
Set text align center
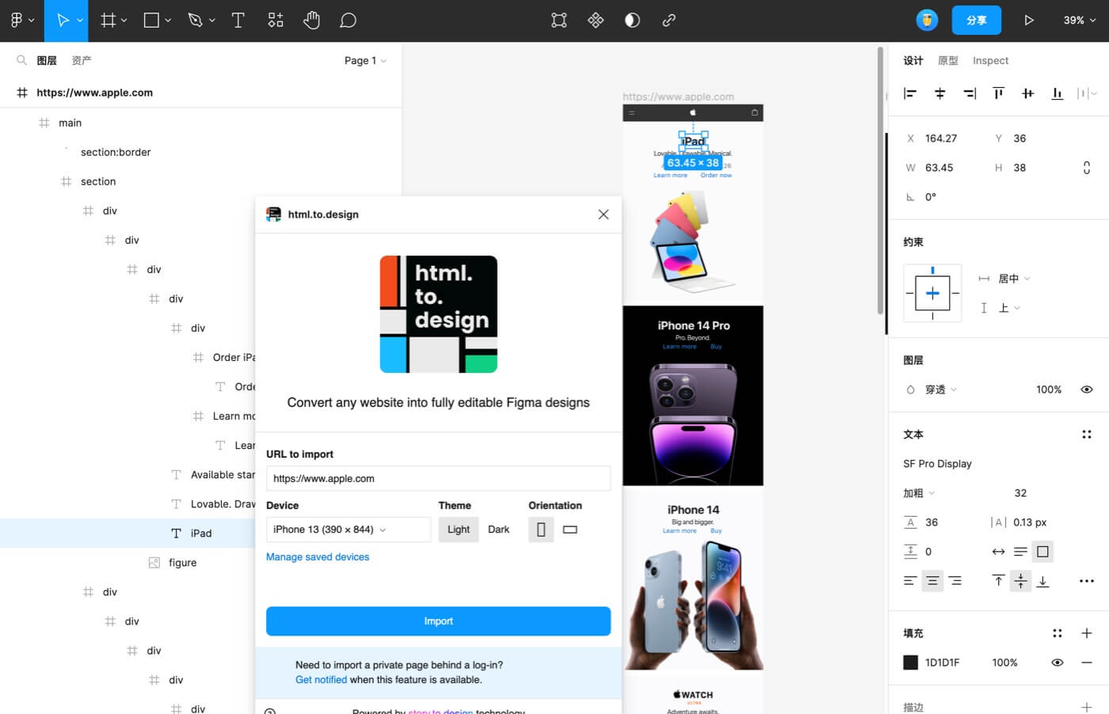932,581
